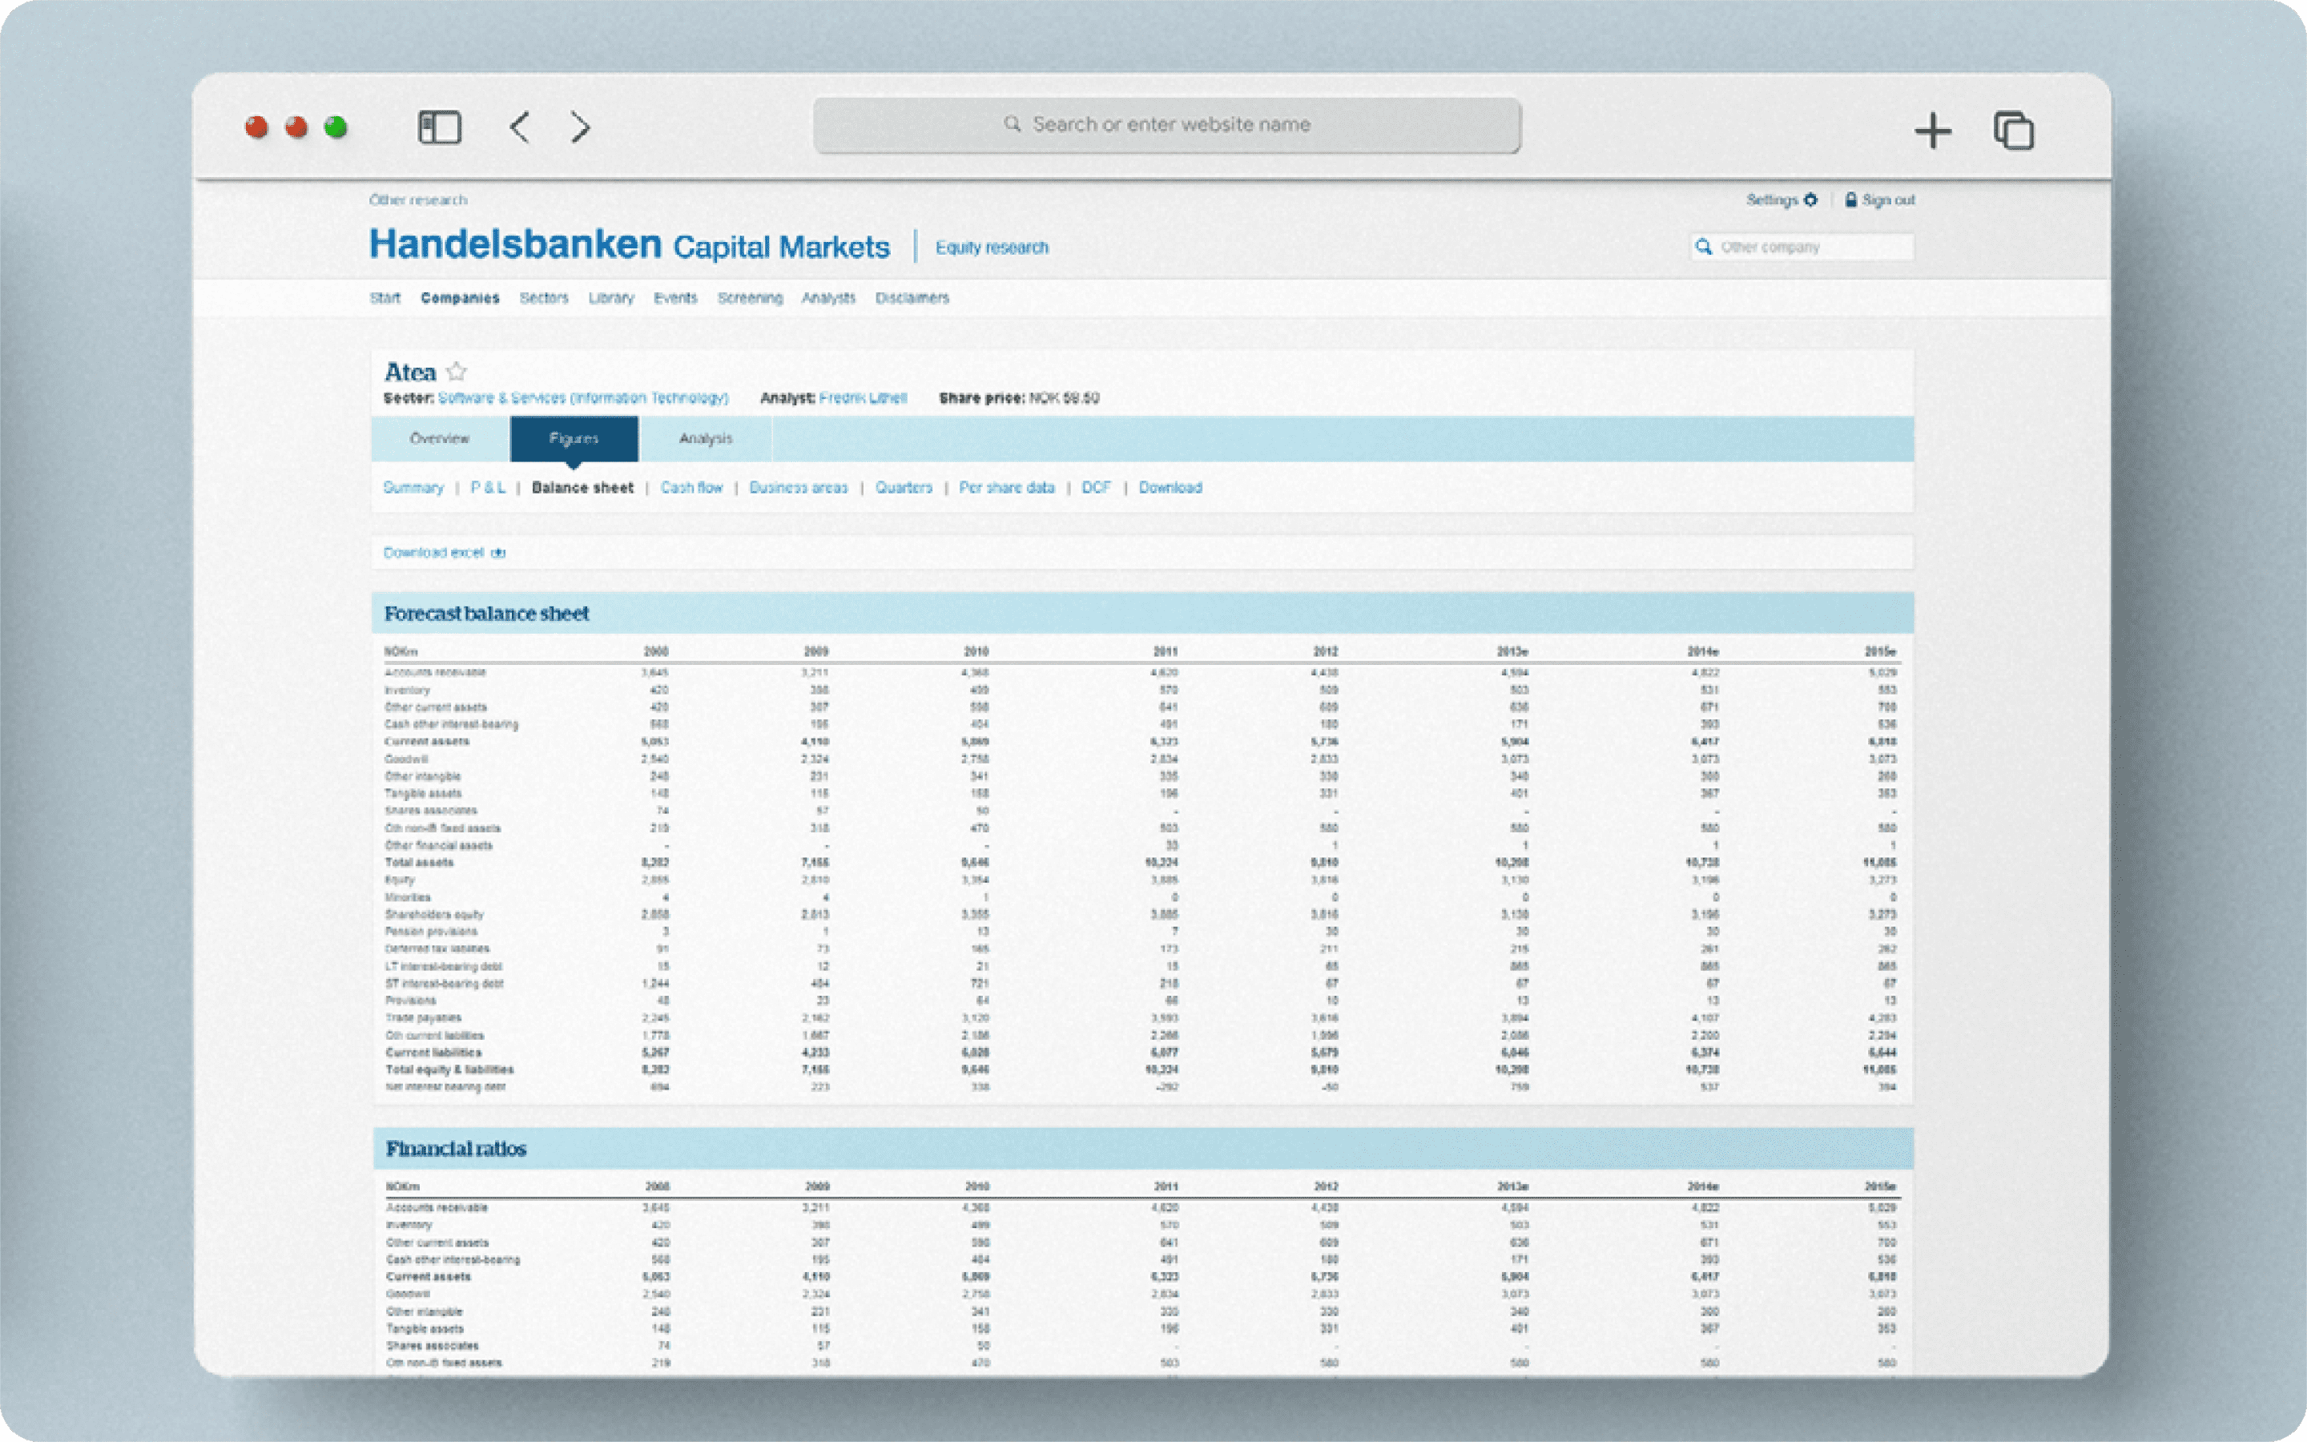The image size is (2307, 1442).
Task: Click the magnifier in the Other company search
Action: (1705, 246)
